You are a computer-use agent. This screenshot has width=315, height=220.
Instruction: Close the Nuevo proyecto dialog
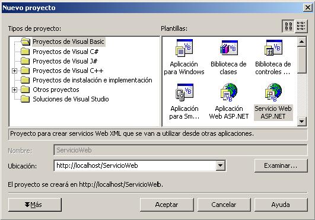pyautogui.click(x=308, y=8)
